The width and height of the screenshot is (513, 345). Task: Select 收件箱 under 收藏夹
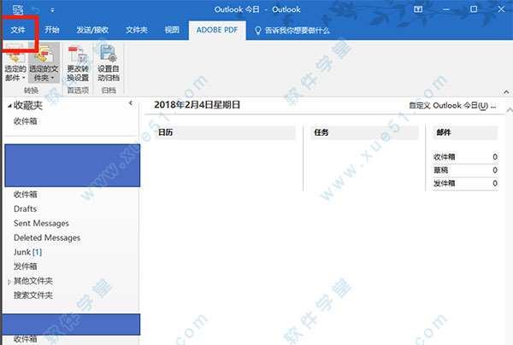point(26,121)
